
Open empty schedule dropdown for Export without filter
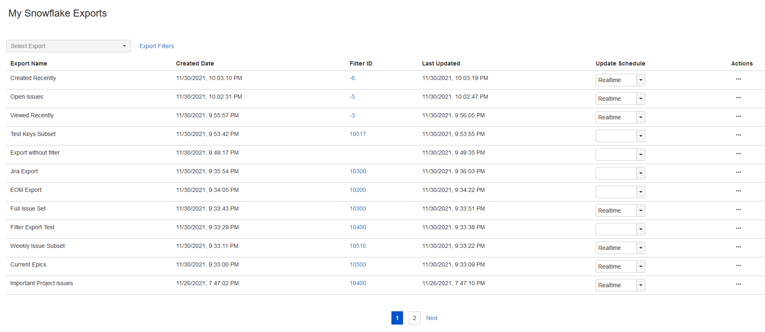[x=620, y=155]
